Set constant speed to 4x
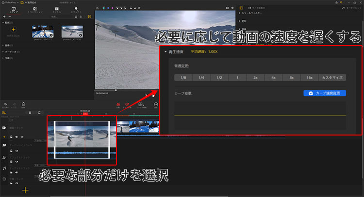 pos(273,77)
